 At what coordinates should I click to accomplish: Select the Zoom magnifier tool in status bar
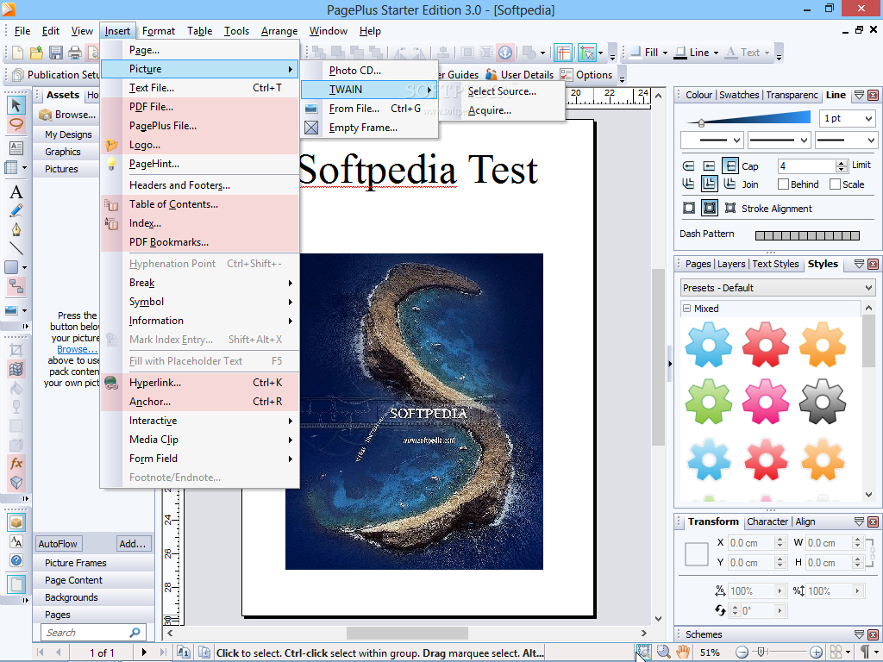pos(663,653)
